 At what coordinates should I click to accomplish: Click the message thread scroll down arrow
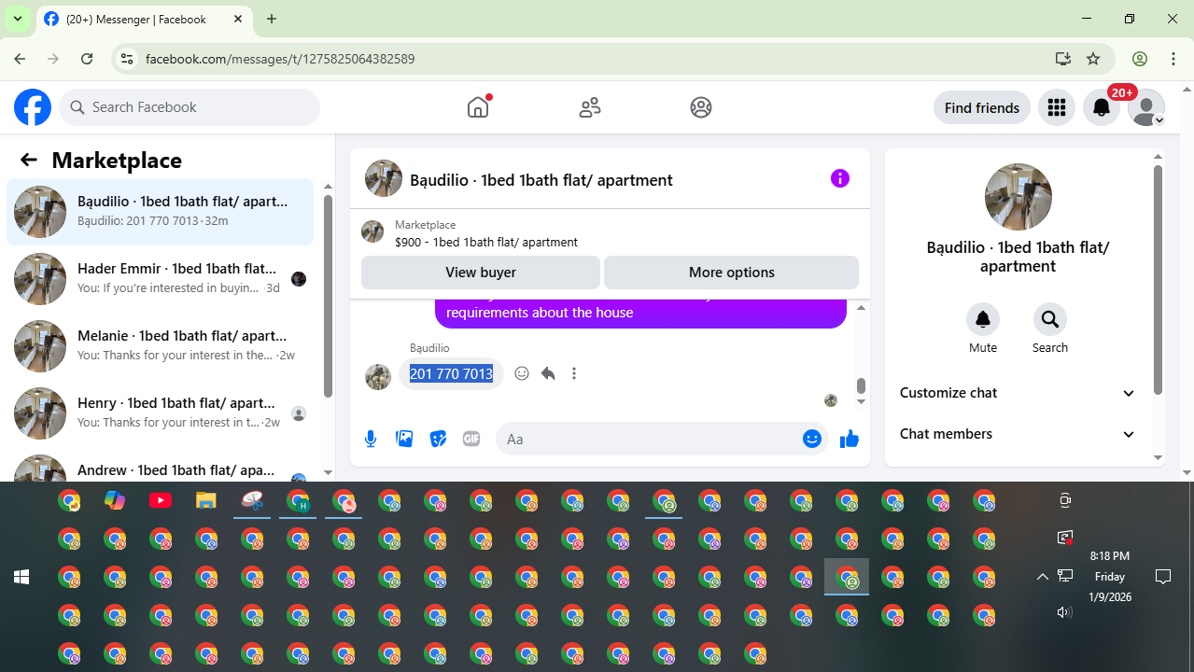(862, 401)
